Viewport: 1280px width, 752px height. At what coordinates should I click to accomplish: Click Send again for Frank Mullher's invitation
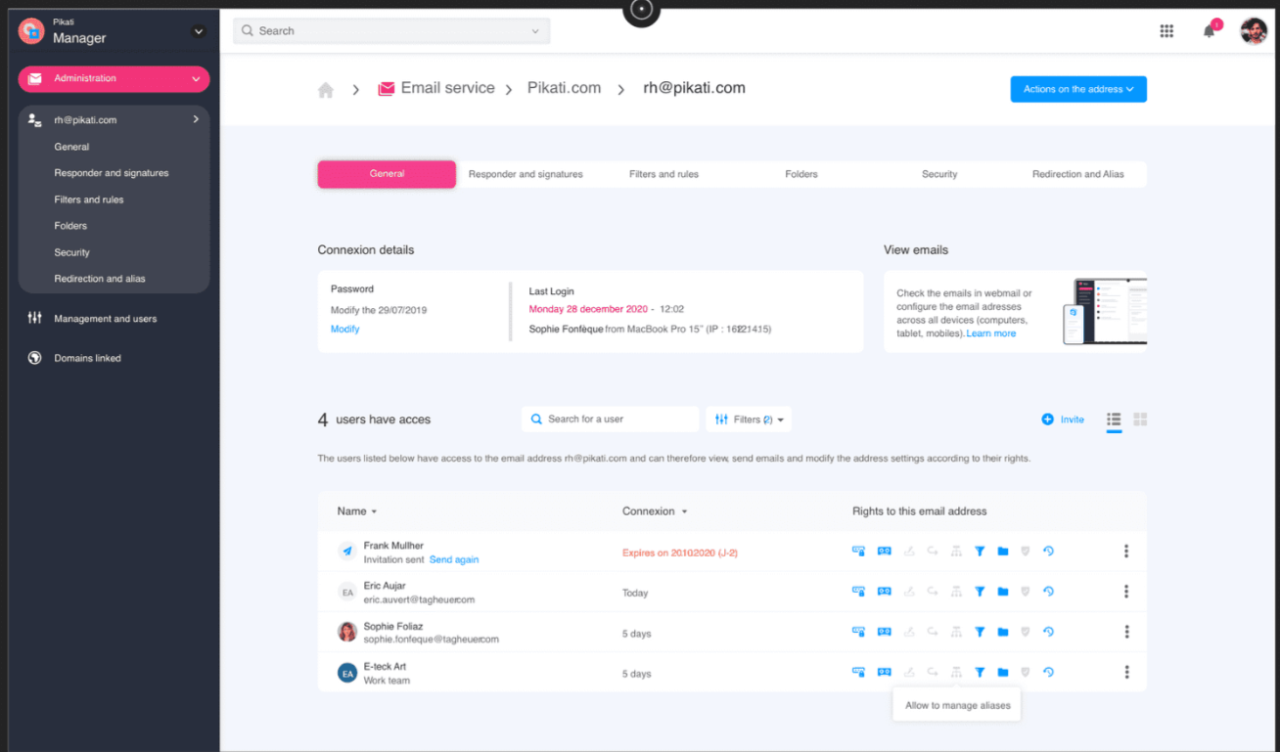454,560
